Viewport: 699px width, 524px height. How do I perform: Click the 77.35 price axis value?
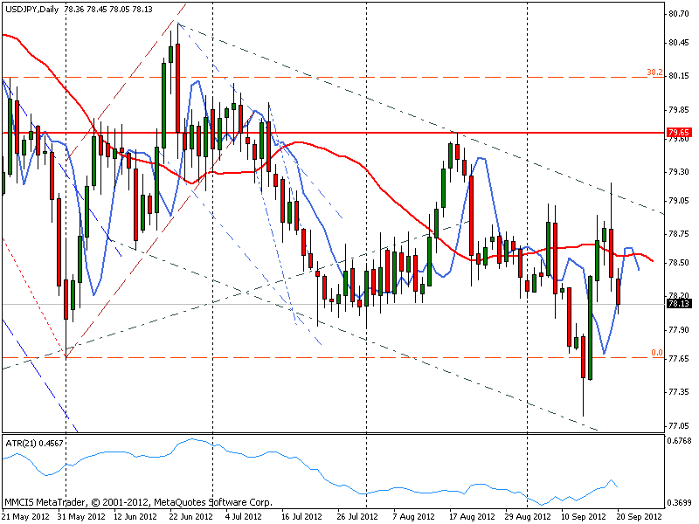click(x=679, y=391)
